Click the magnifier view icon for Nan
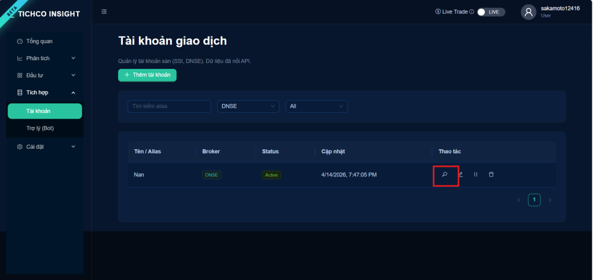The width and height of the screenshot is (593, 280). [445, 174]
